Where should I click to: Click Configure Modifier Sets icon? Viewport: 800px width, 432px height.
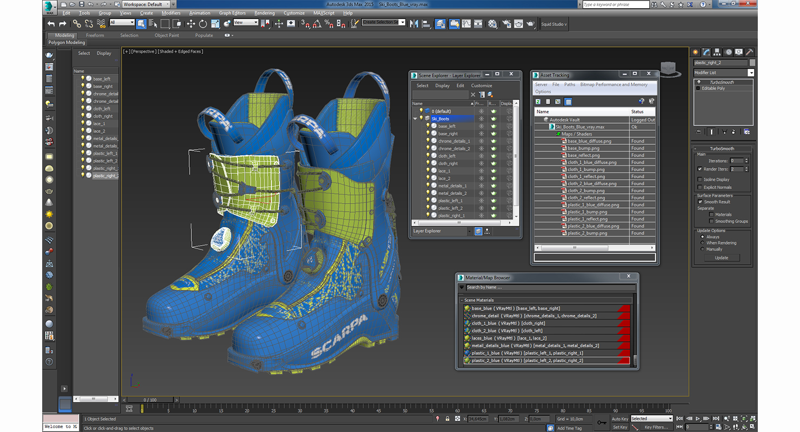(x=746, y=131)
